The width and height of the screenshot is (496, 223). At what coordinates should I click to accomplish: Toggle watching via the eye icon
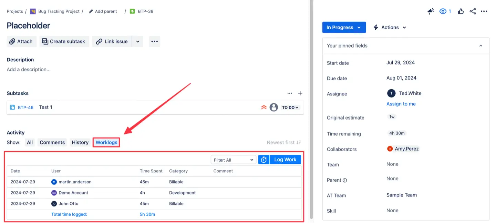point(443,11)
